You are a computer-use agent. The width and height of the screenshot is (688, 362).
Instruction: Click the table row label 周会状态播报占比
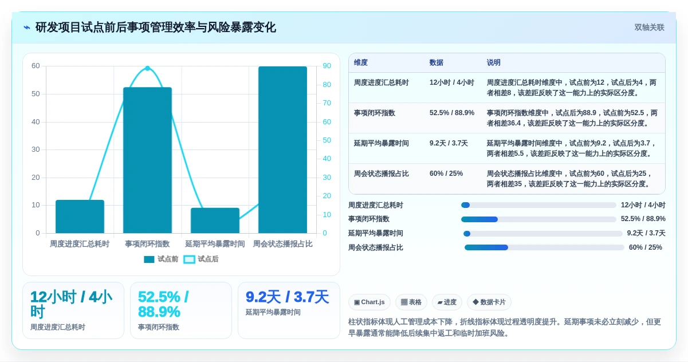(x=382, y=174)
